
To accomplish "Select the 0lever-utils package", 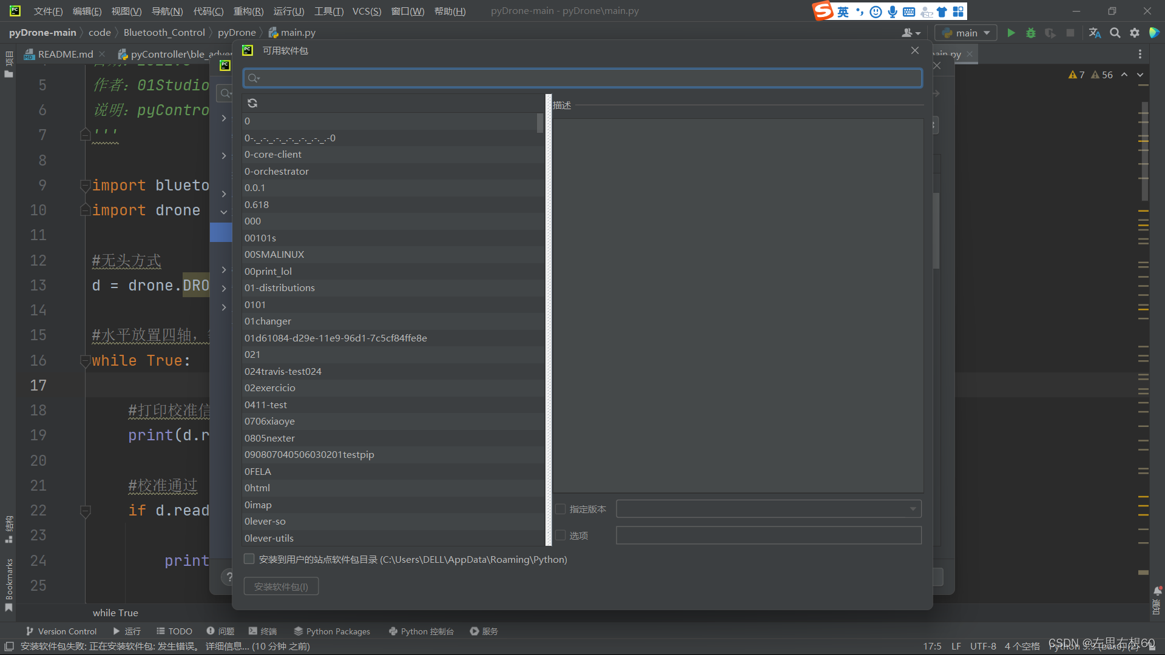I will (393, 538).
